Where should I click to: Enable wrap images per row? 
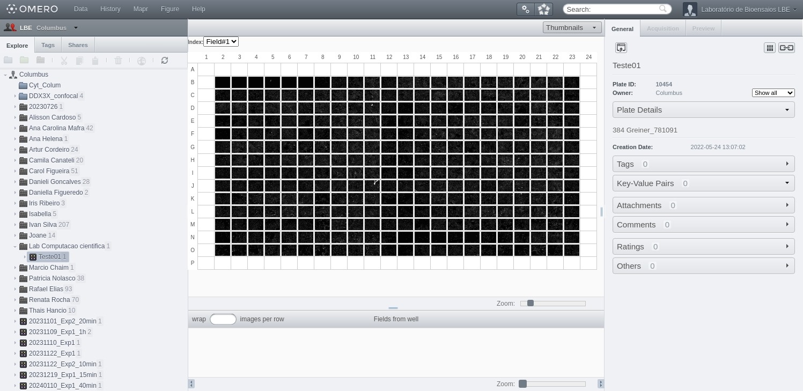point(223,319)
